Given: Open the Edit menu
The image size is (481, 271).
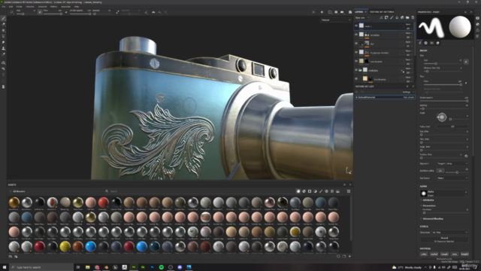Looking at the screenshot, I should pyautogui.click(x=11, y=7).
